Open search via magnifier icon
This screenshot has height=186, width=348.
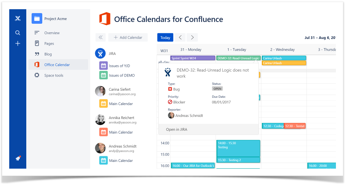(18, 33)
